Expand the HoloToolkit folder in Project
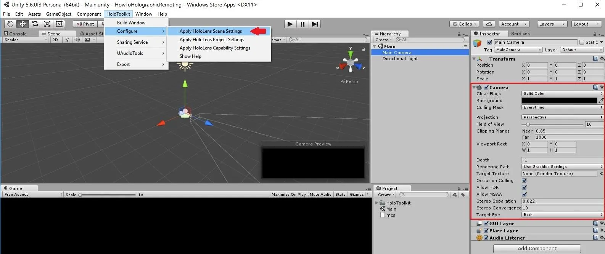The width and height of the screenshot is (605, 254). pos(377,203)
